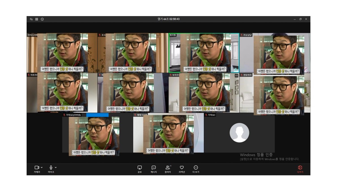Minimize the meeting window

click(295, 19)
